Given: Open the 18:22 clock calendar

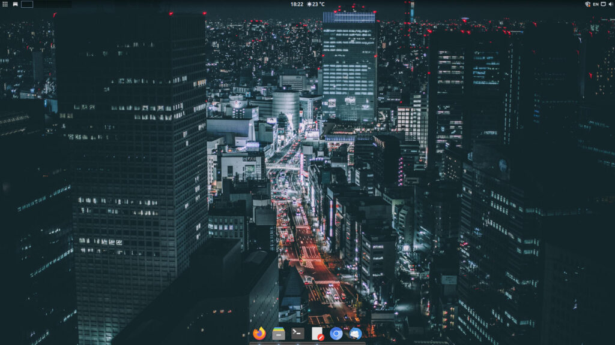Looking at the screenshot, I should point(297,4).
